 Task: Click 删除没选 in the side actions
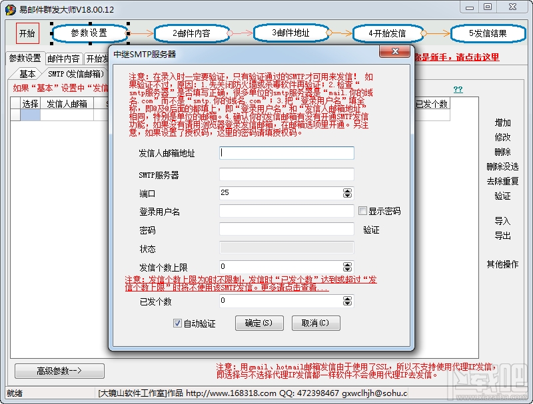click(503, 166)
